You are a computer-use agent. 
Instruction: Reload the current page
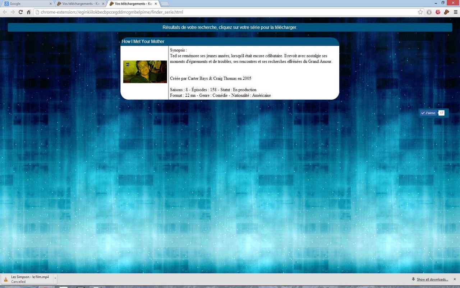[20, 12]
